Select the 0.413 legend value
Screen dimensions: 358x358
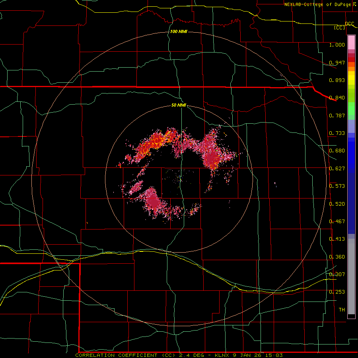click(337, 239)
